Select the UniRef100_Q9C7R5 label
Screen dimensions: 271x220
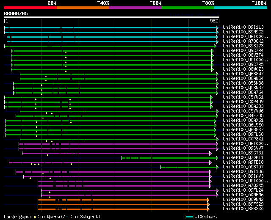coord(243,64)
